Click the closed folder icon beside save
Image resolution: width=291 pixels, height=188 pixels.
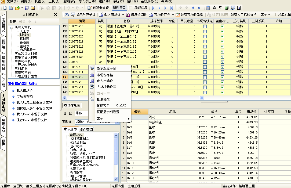click(x=33, y=8)
